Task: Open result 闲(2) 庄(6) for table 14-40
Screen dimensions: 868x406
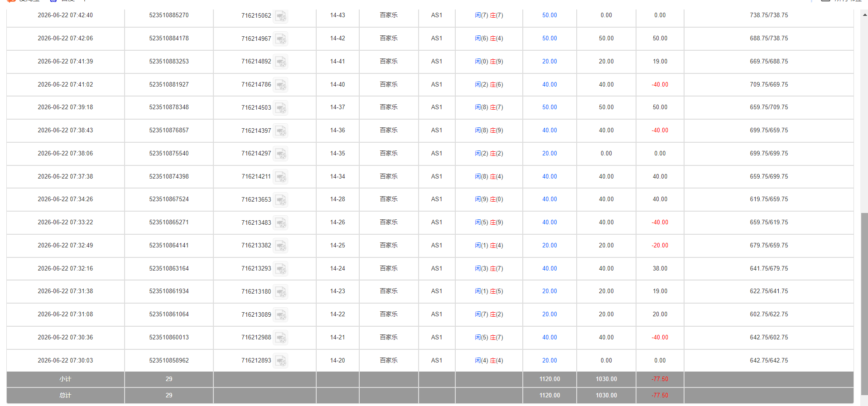Action: tap(489, 85)
